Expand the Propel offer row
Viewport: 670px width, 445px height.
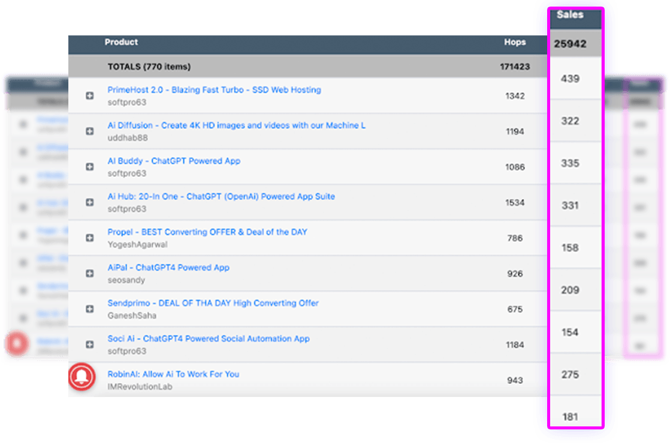(x=90, y=238)
